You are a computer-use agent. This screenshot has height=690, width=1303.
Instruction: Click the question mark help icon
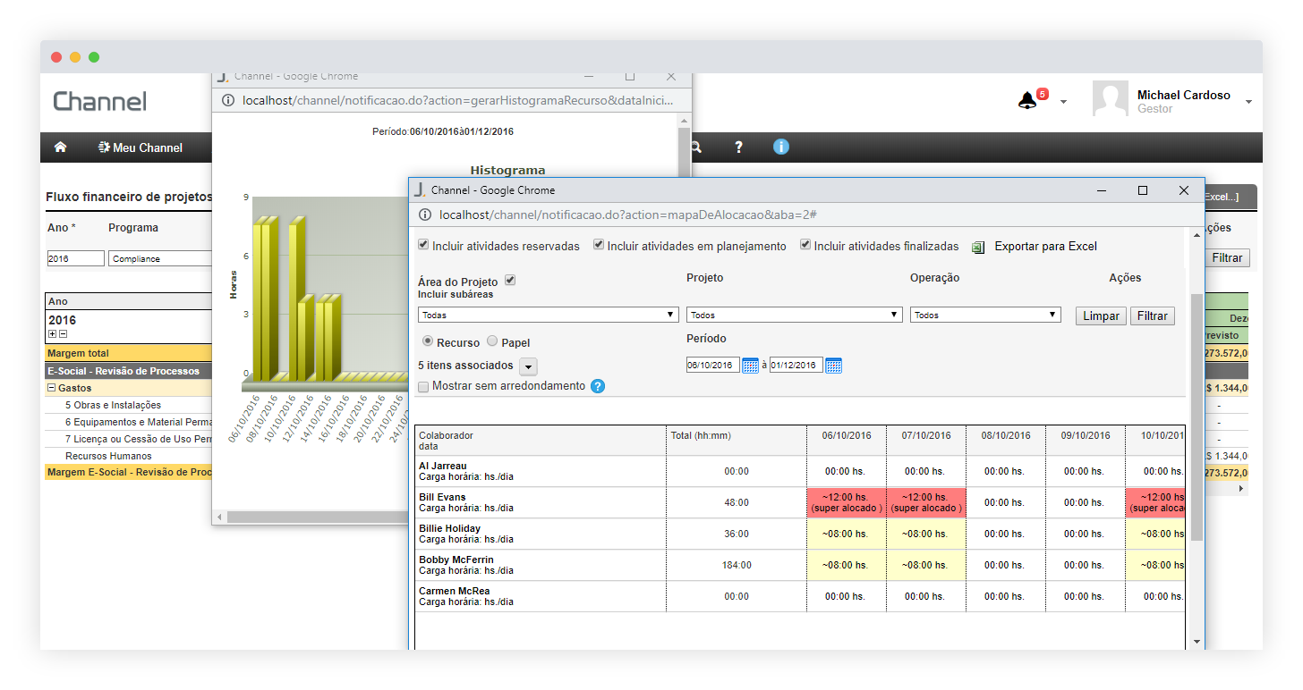(738, 147)
